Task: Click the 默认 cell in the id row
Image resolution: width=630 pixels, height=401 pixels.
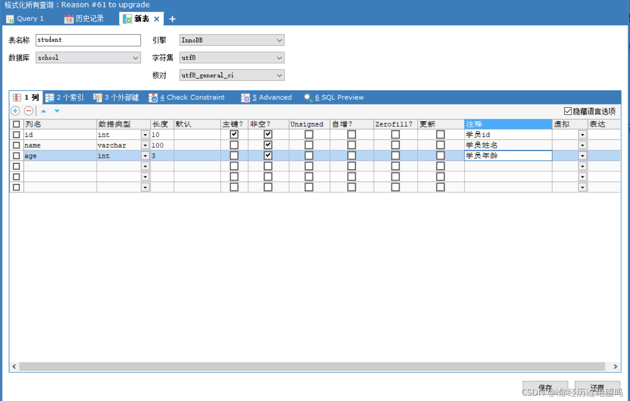Action: click(197, 135)
